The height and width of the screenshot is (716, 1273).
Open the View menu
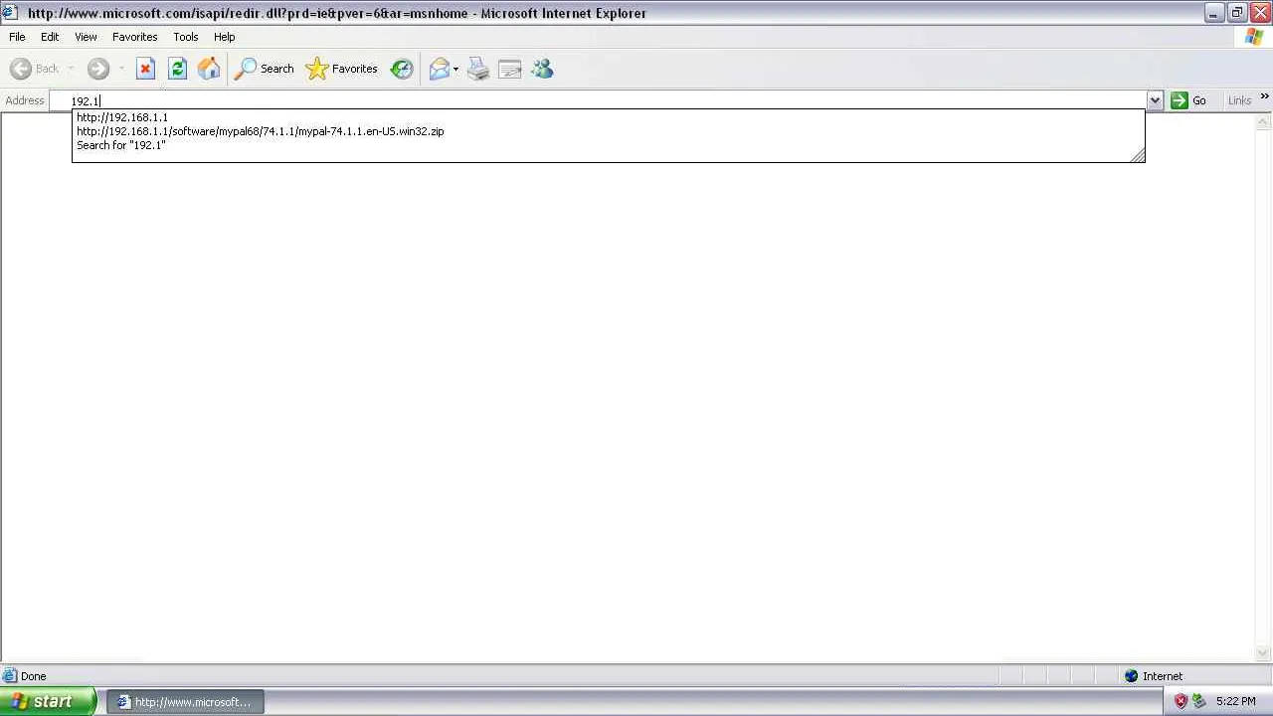click(x=86, y=37)
